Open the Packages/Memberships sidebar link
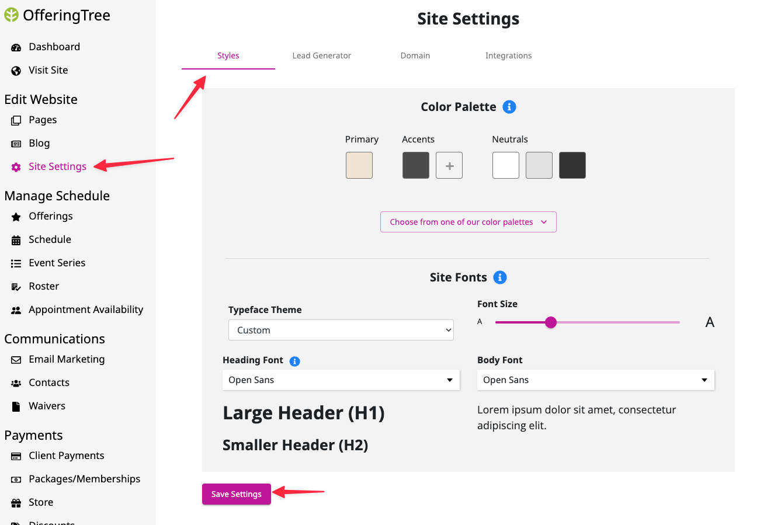This screenshot has height=525, width=774. tap(85, 479)
